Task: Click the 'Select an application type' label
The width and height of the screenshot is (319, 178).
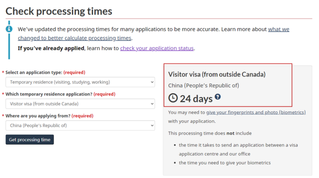Action: (x=34, y=72)
